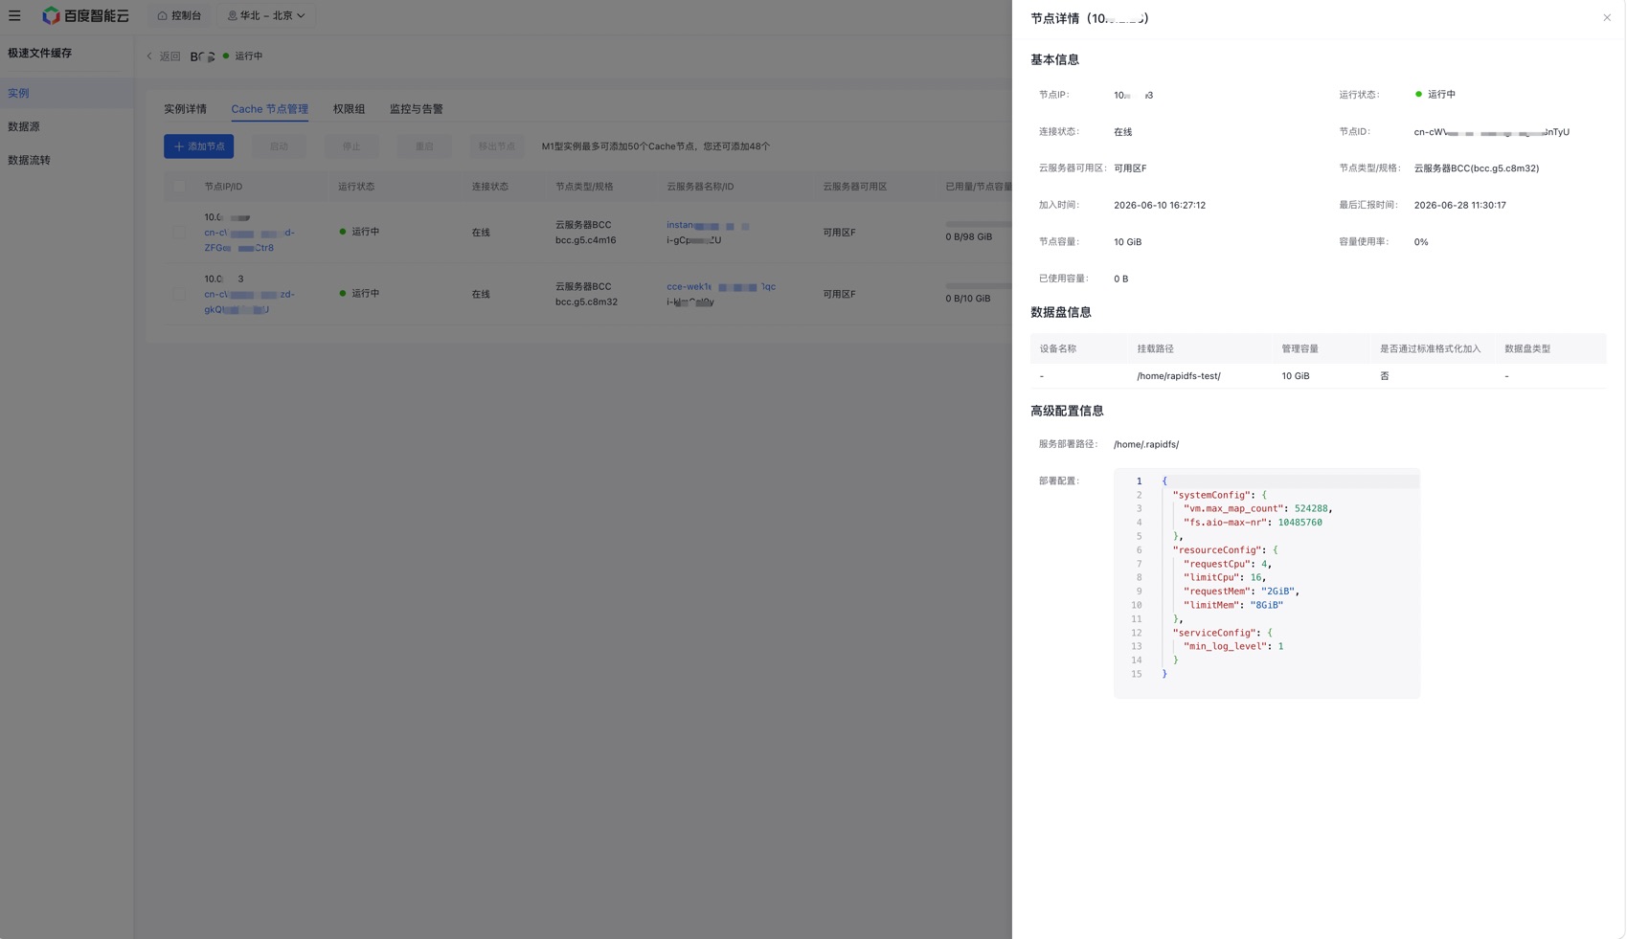Open the 权限组 tab

(349, 109)
